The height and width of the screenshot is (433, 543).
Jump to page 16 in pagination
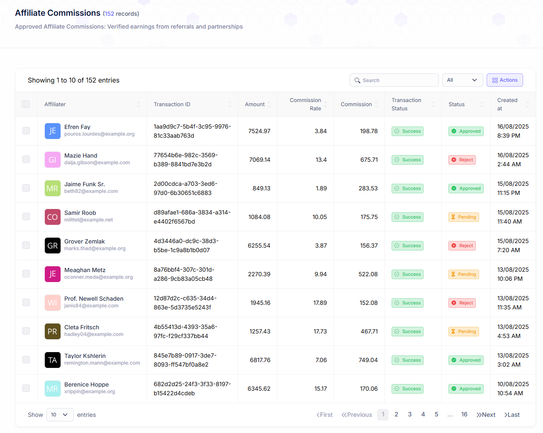click(464, 414)
